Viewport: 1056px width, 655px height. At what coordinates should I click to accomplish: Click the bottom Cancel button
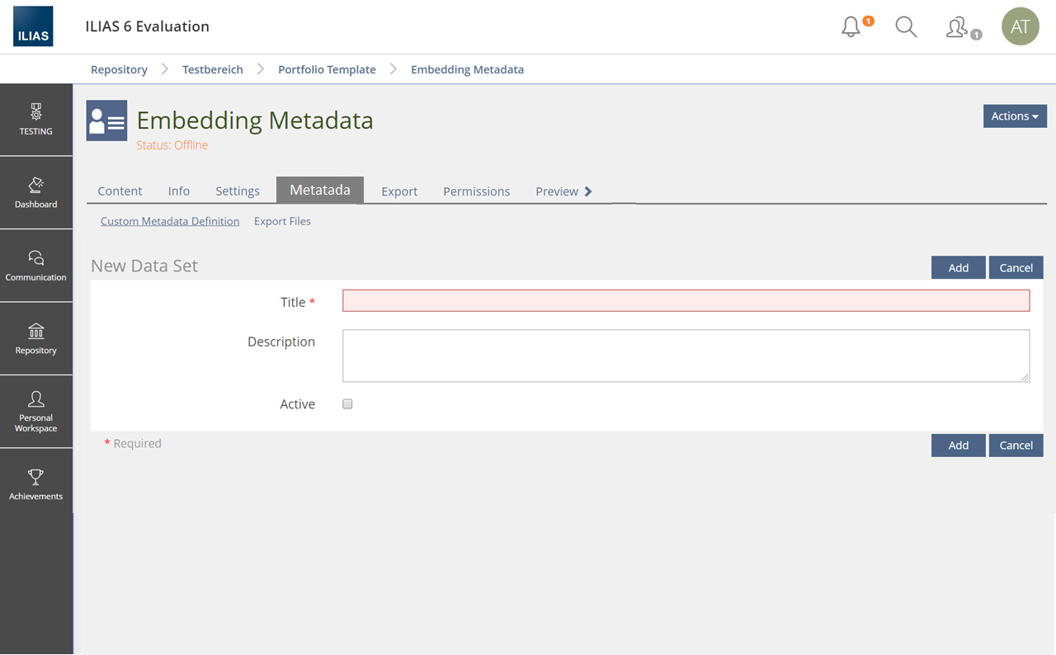point(1016,445)
